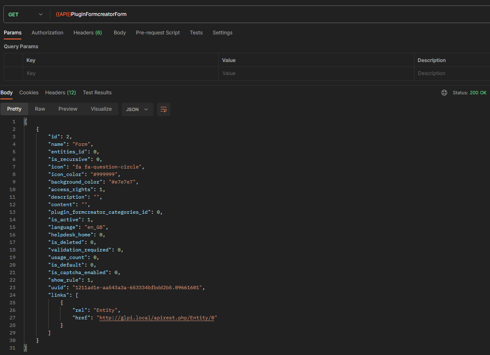Switch to the Authorization tab
The height and width of the screenshot is (355, 490).
click(x=47, y=32)
